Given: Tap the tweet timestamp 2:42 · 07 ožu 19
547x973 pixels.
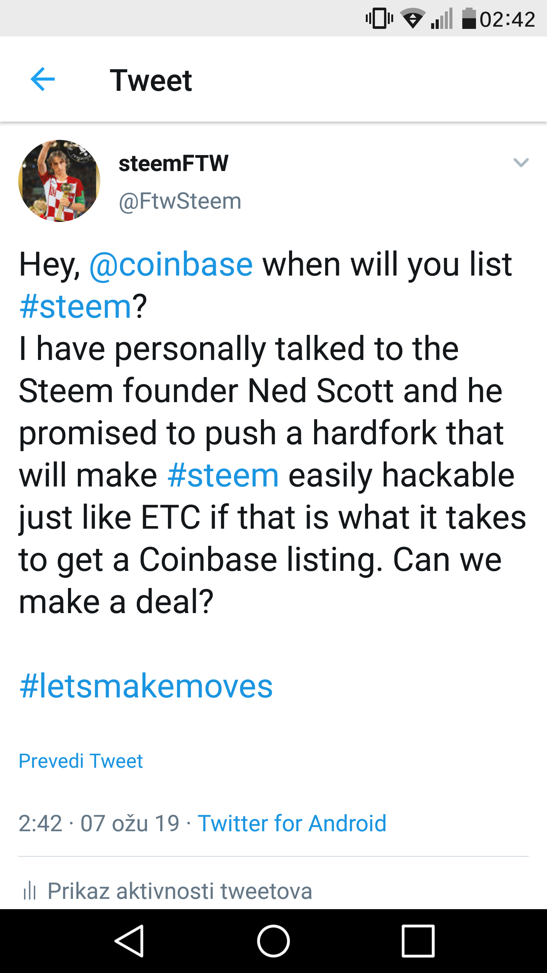Looking at the screenshot, I should click(x=99, y=823).
